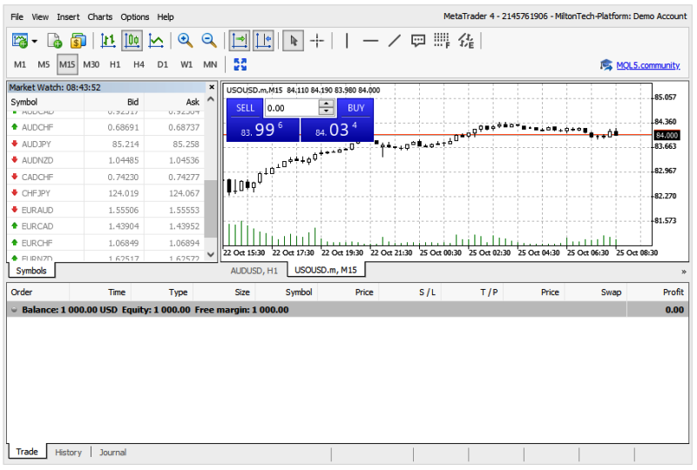Click the Symbols tab in Market Watch
The image size is (697, 470).
pos(31,271)
